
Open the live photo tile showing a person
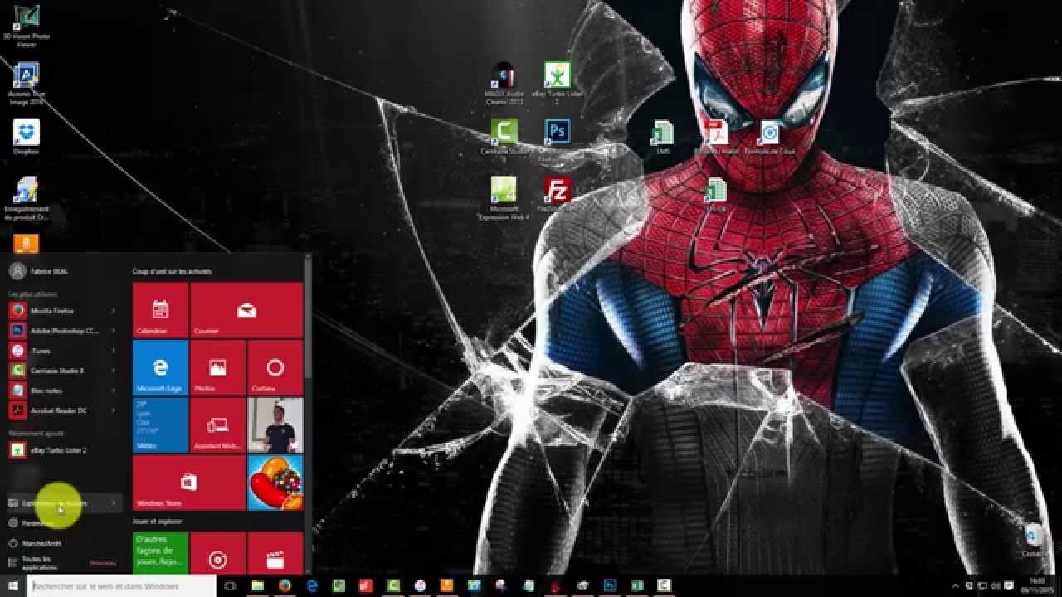tap(275, 425)
